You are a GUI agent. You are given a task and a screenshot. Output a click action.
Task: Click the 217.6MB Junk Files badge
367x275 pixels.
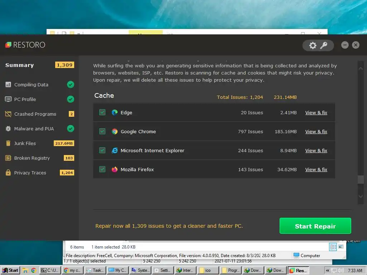(x=64, y=143)
